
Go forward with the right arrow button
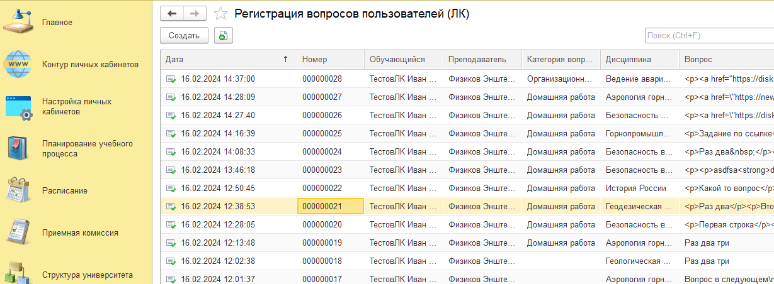(x=195, y=13)
